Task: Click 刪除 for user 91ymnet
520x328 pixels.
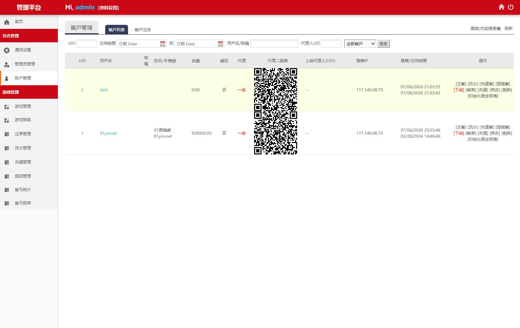Action: pyautogui.click(x=507, y=133)
